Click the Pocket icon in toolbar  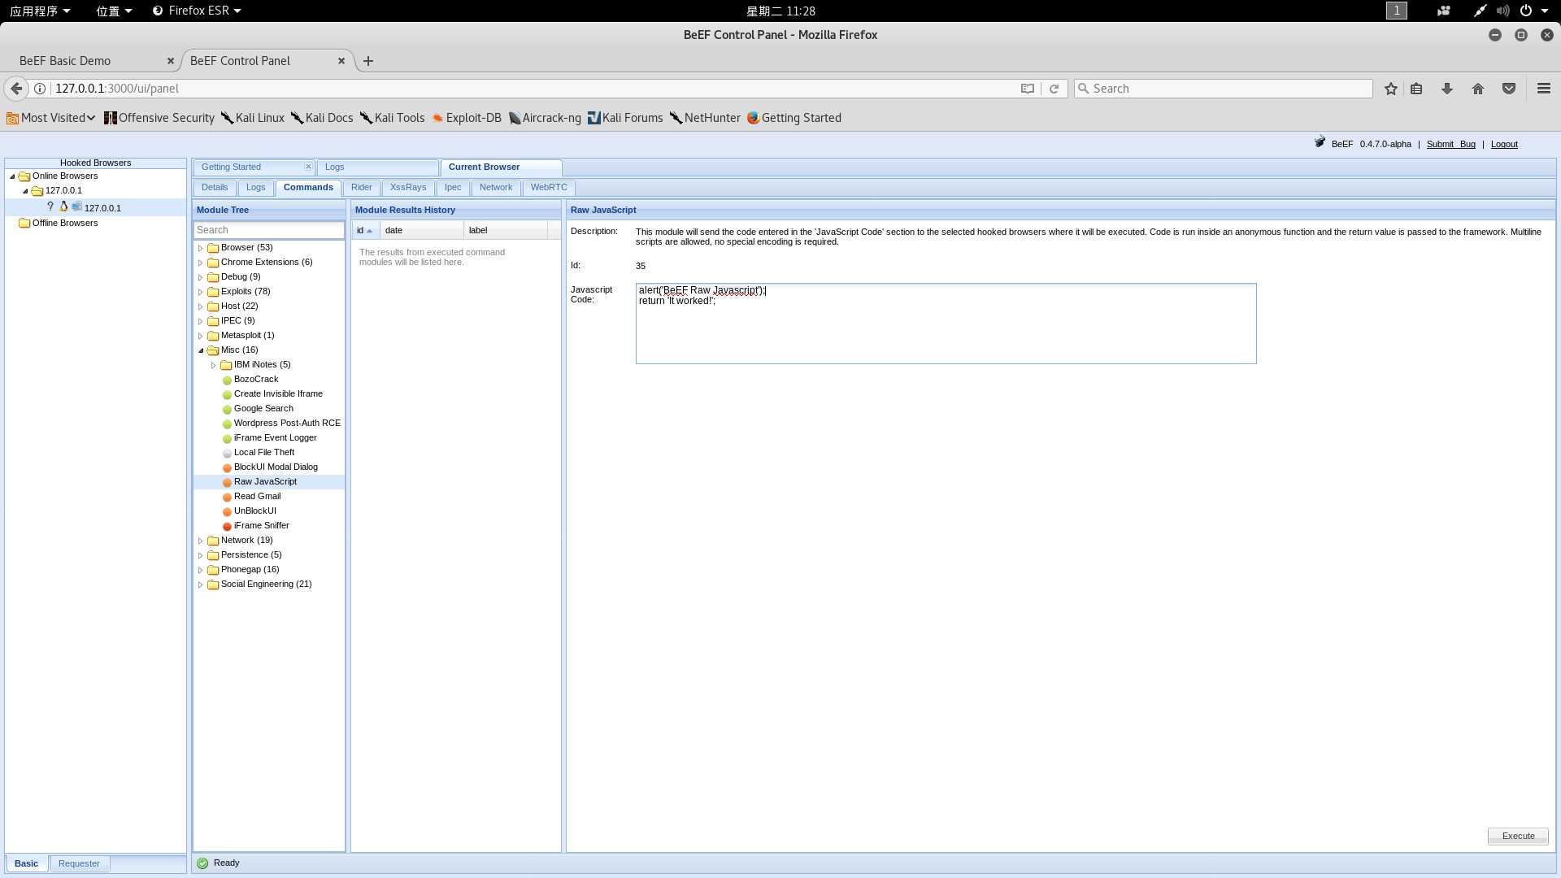(x=1509, y=89)
